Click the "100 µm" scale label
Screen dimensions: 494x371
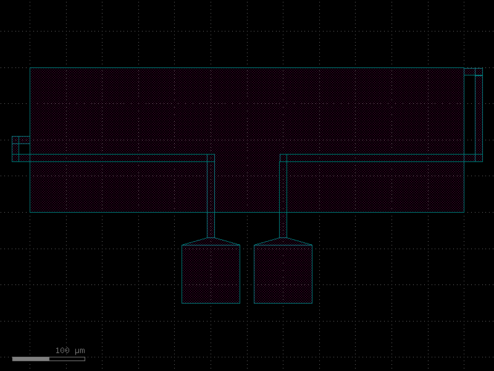70,351
